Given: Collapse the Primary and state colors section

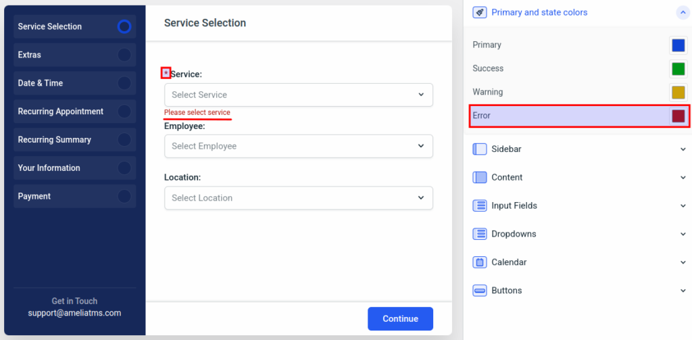Looking at the screenshot, I should point(683,13).
